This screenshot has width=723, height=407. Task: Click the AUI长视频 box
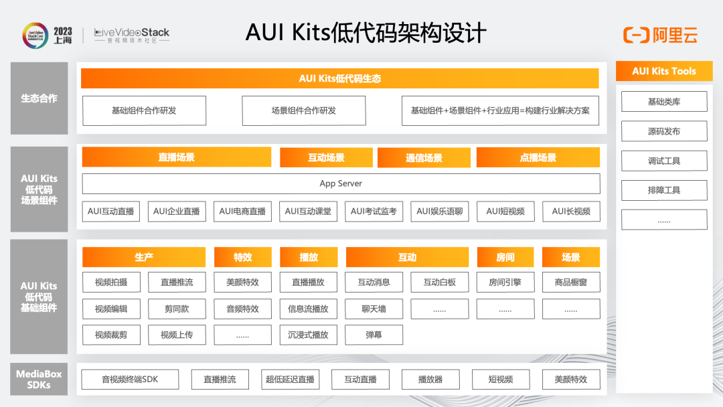pos(571,212)
